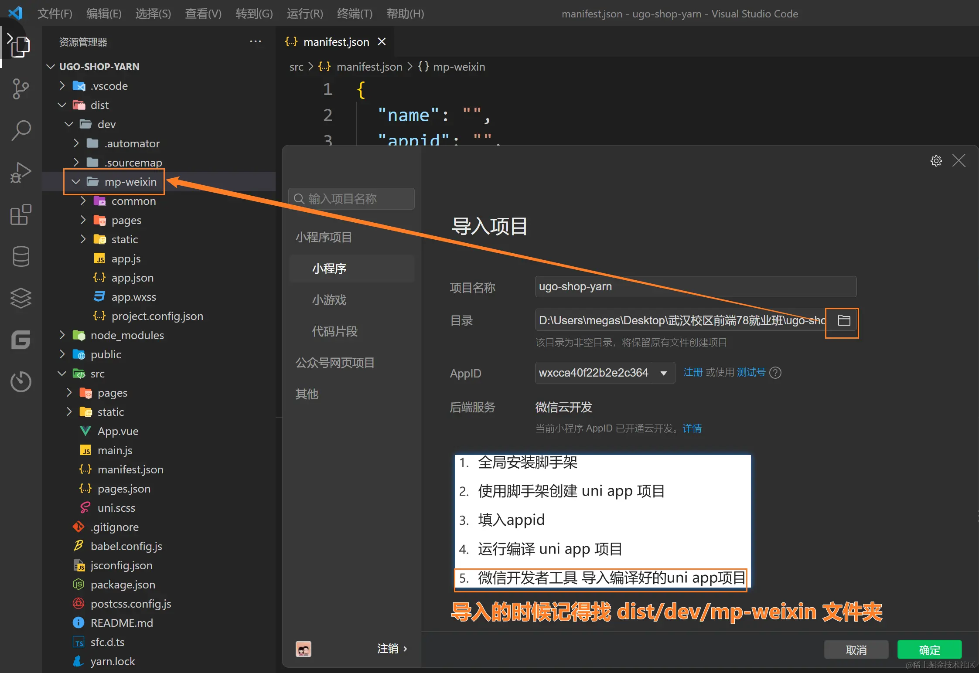Collapse the mp-weixin folder
The image size is (979, 673).
coord(76,182)
